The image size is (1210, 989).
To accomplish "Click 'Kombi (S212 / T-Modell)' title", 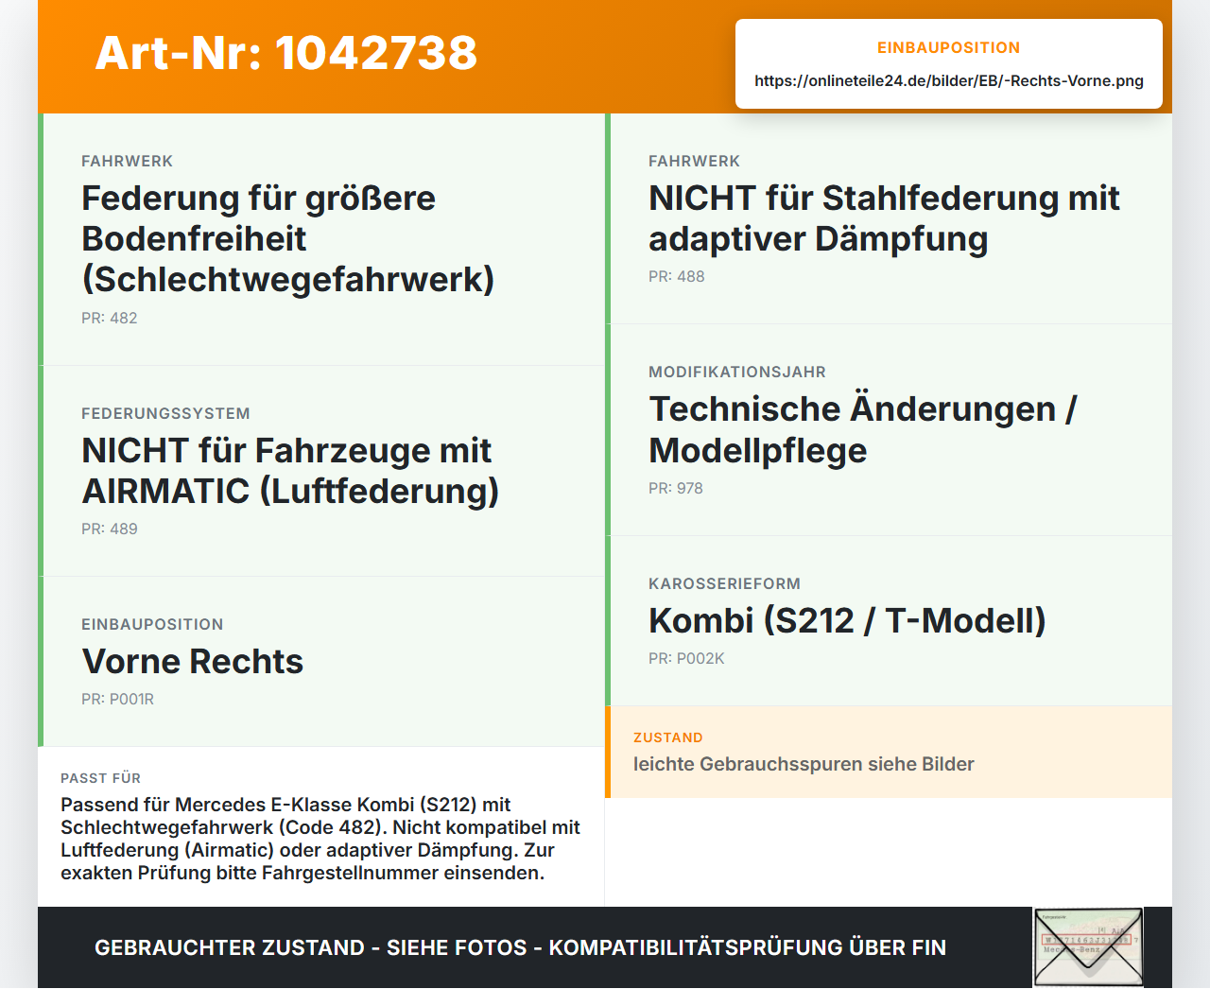I will pos(847,620).
